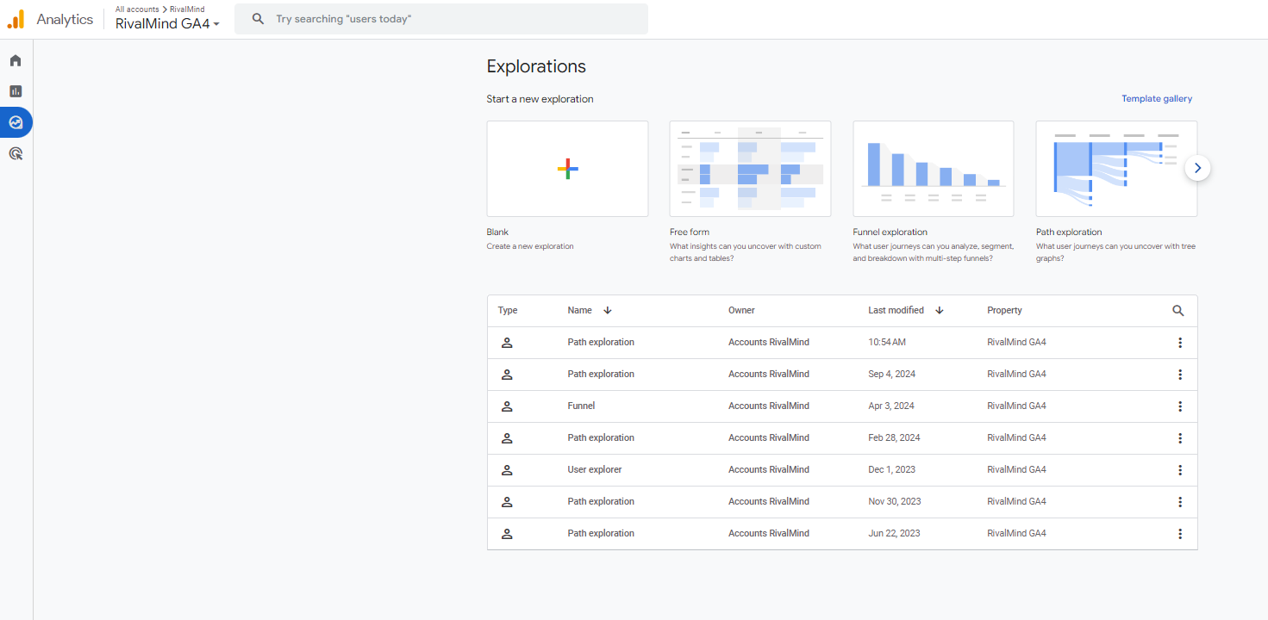Open the Free form template thumbnail
The height and width of the screenshot is (620, 1268).
point(750,168)
